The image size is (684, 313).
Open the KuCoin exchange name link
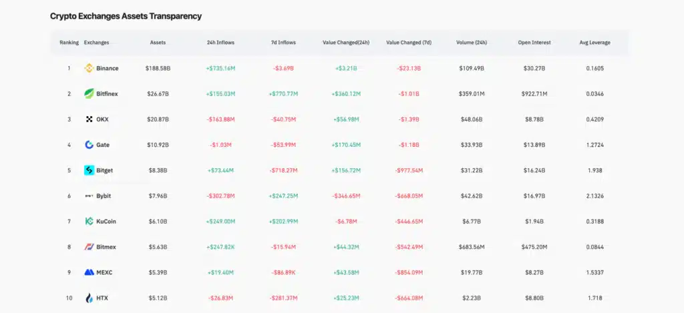click(106, 221)
